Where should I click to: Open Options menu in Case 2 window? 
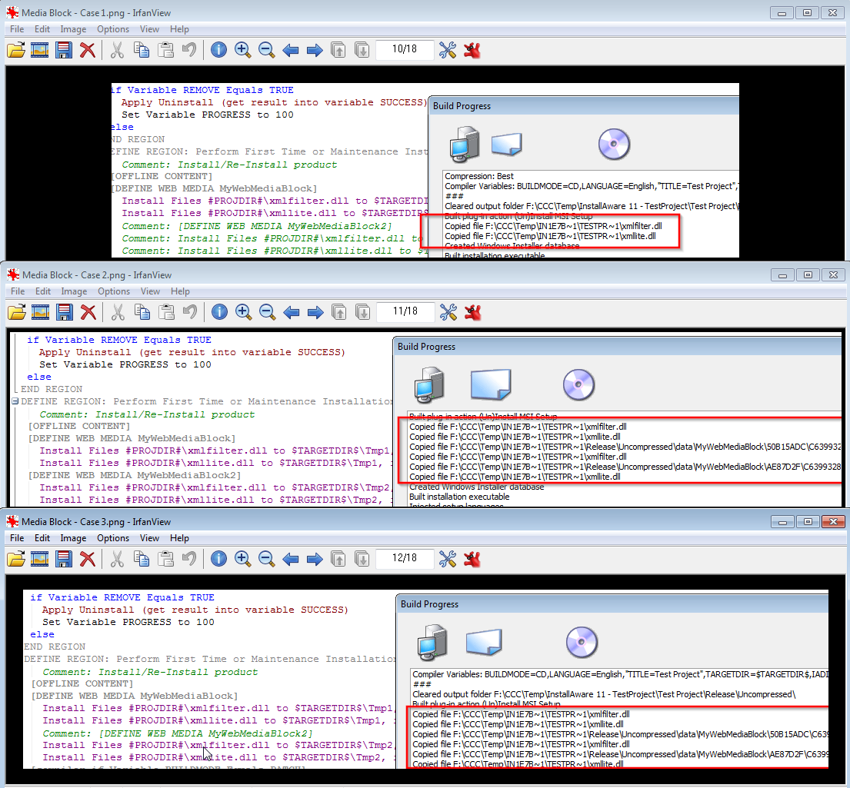point(114,291)
